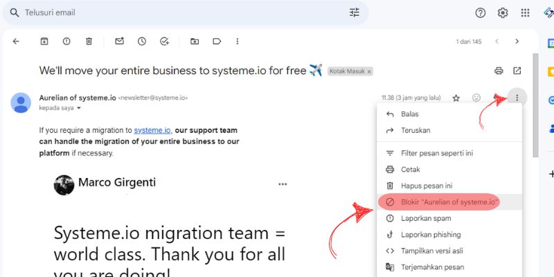Open the systeme.io link in email body

click(152, 130)
